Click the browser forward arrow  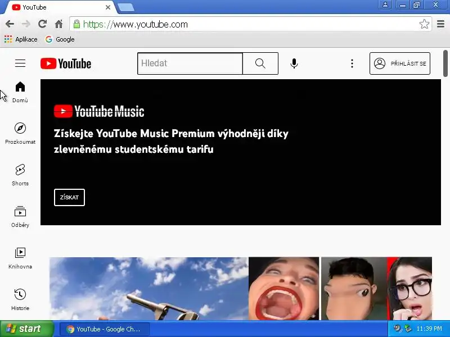coord(26,24)
